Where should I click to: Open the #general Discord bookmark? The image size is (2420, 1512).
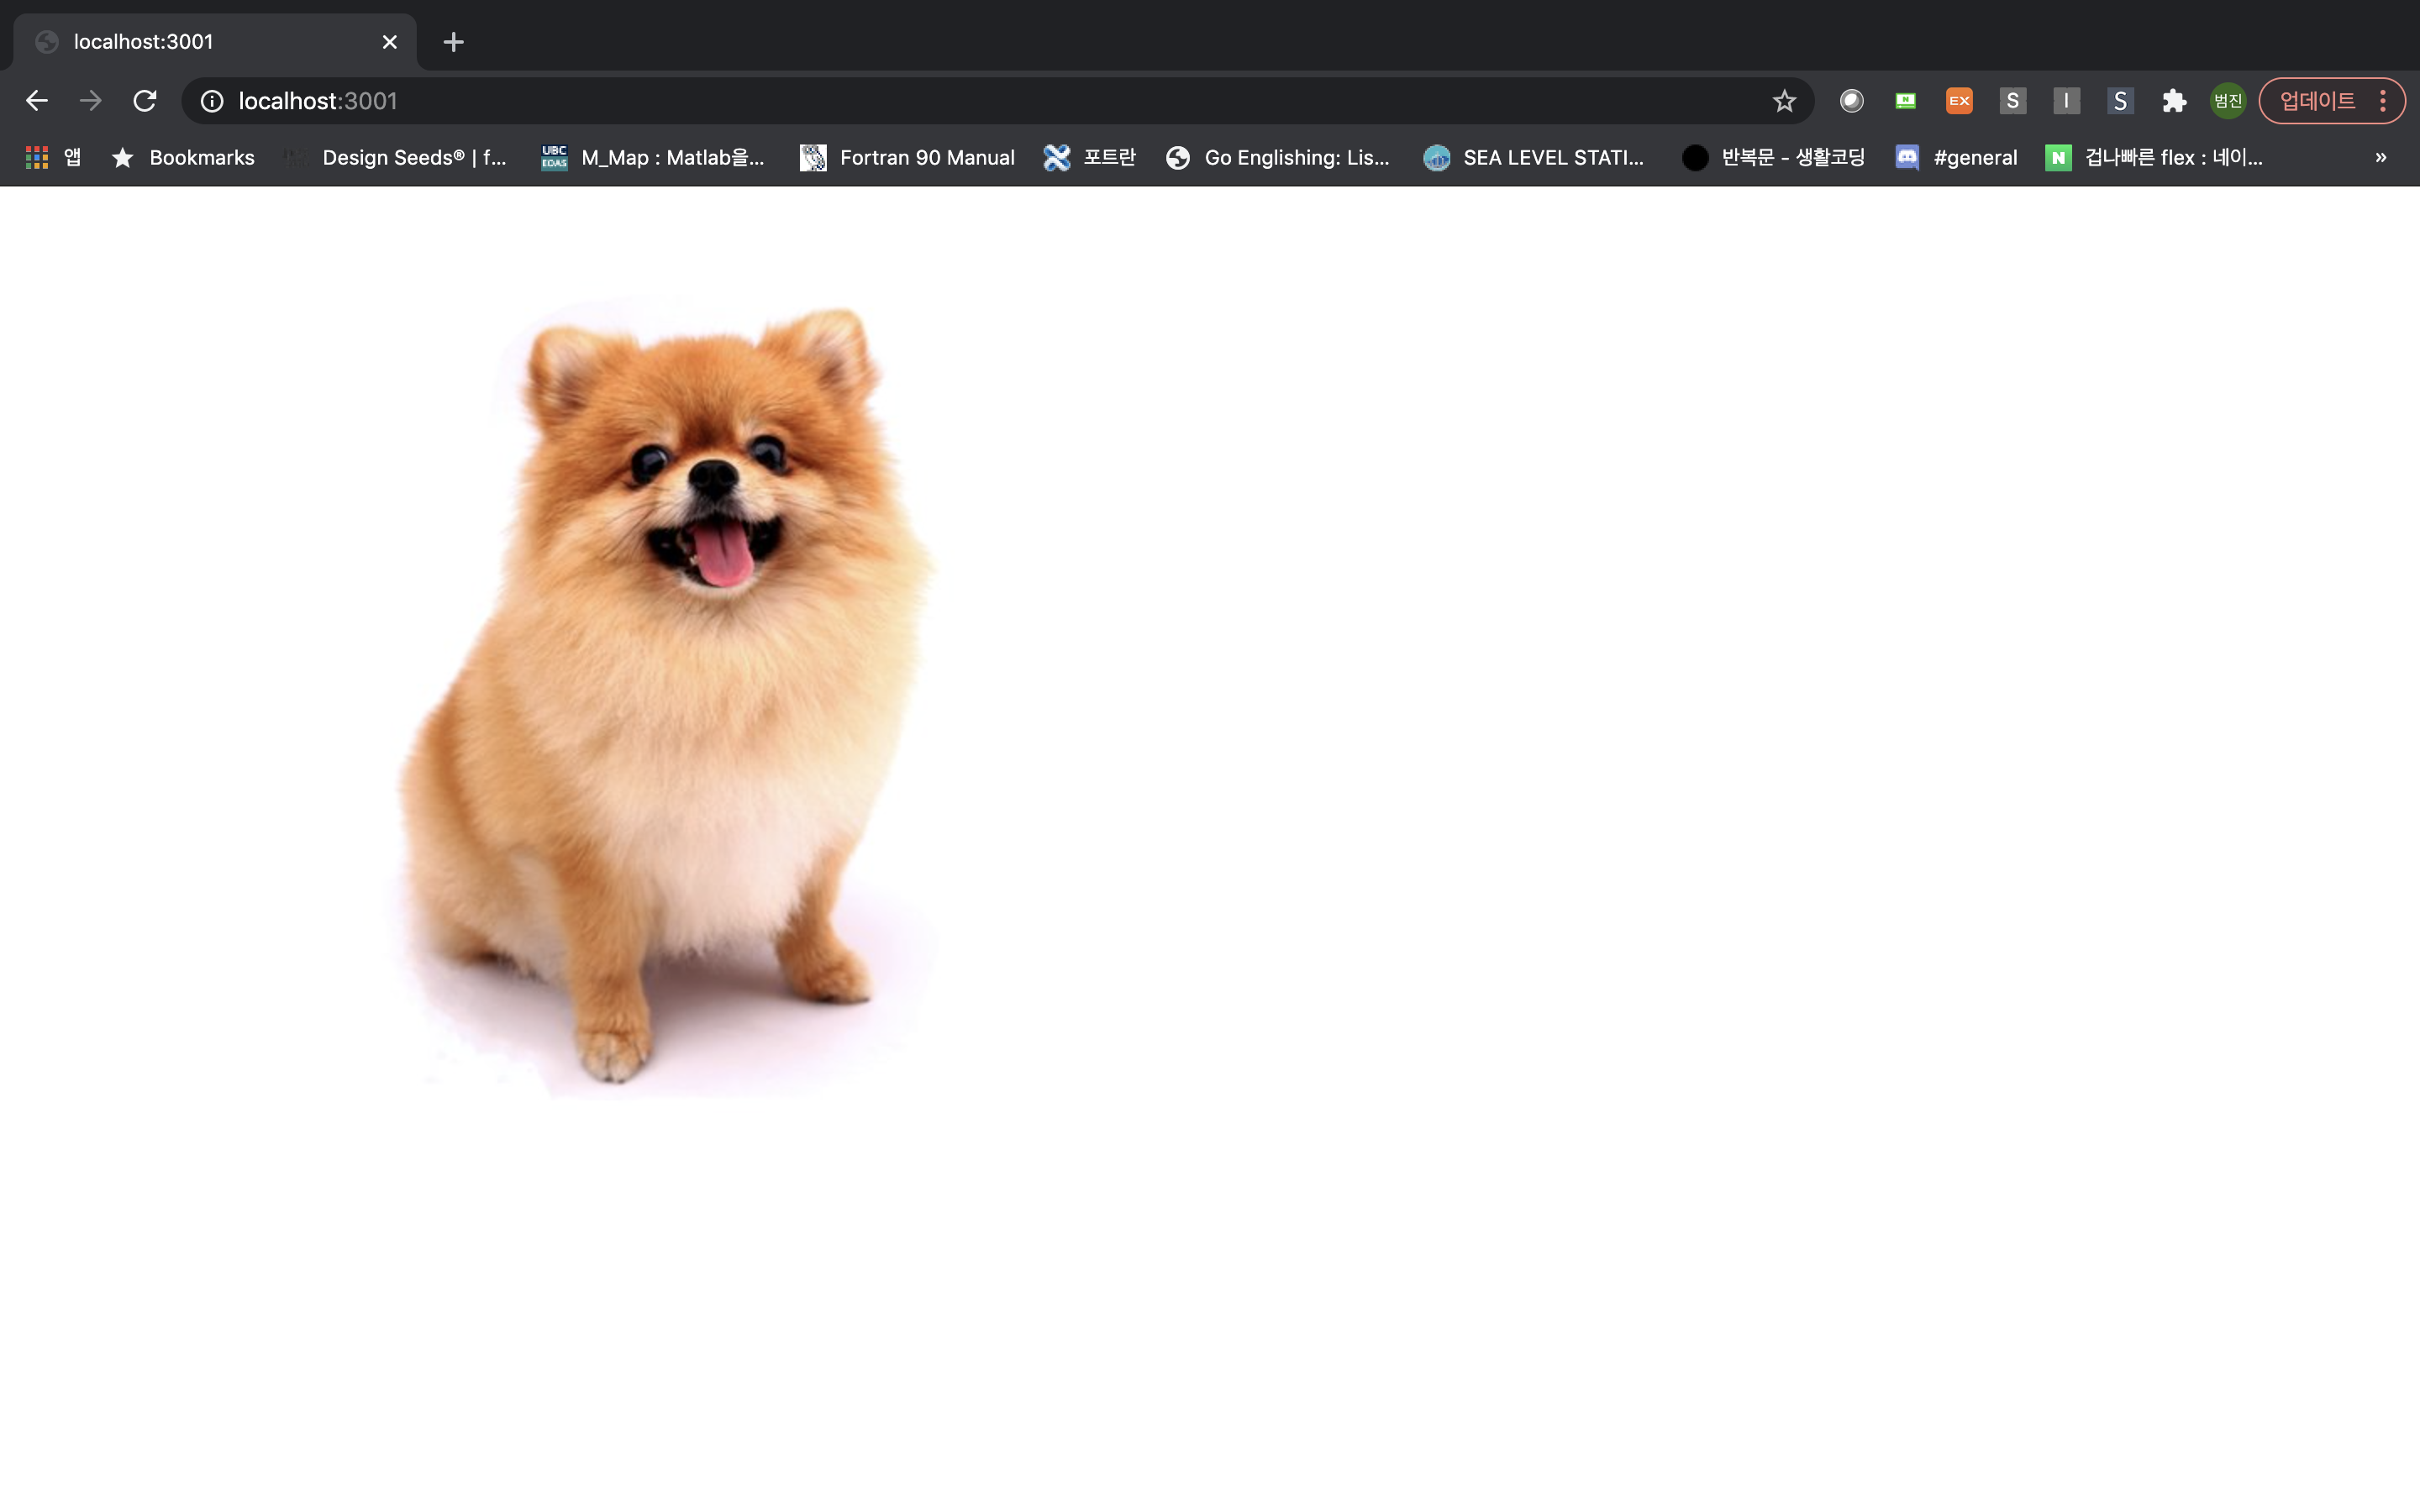pyautogui.click(x=1956, y=157)
